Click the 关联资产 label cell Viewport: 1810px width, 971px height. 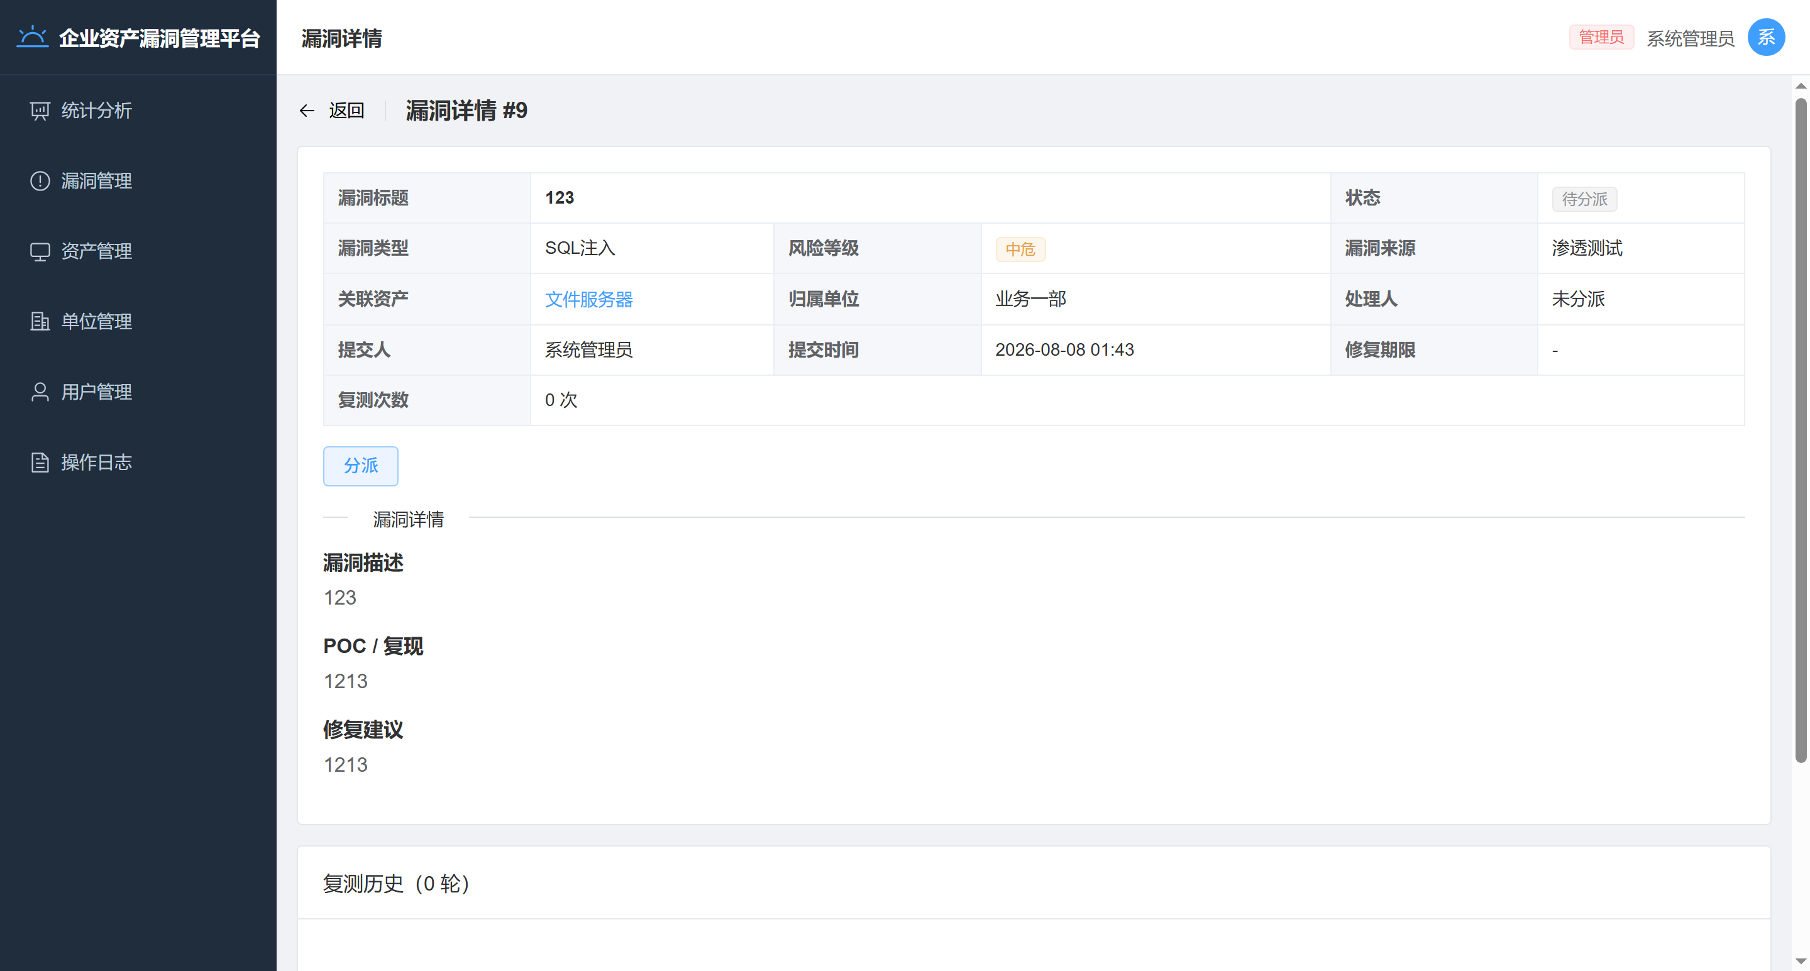tap(426, 299)
